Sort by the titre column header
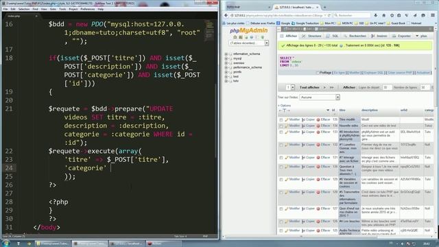 point(342,110)
